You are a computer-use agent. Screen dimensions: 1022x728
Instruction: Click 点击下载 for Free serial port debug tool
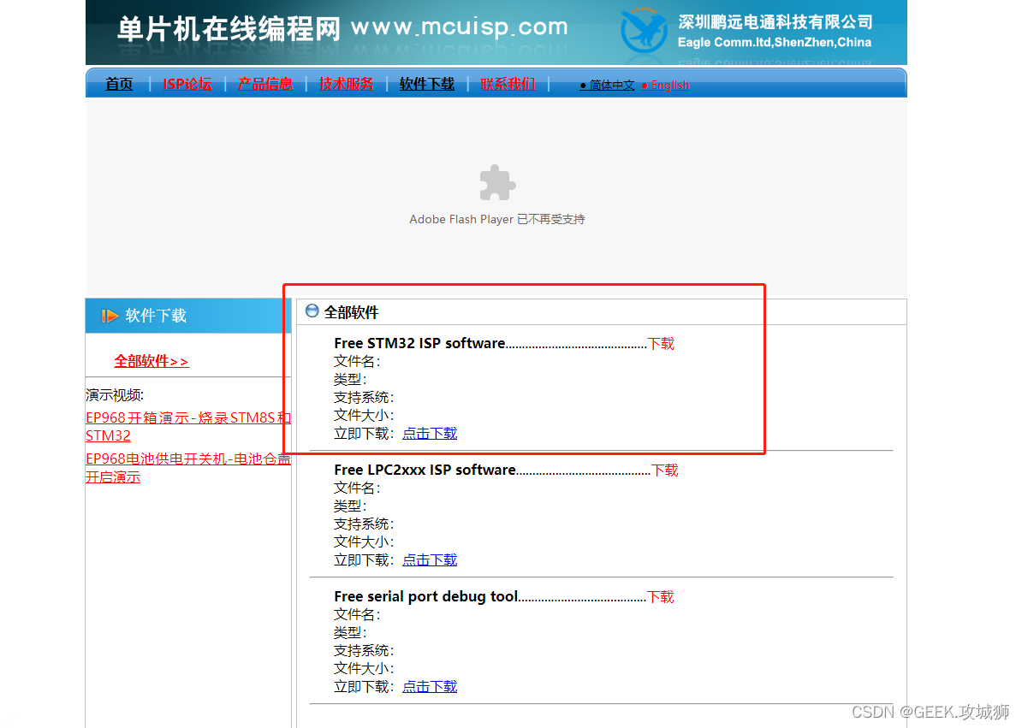coord(430,686)
